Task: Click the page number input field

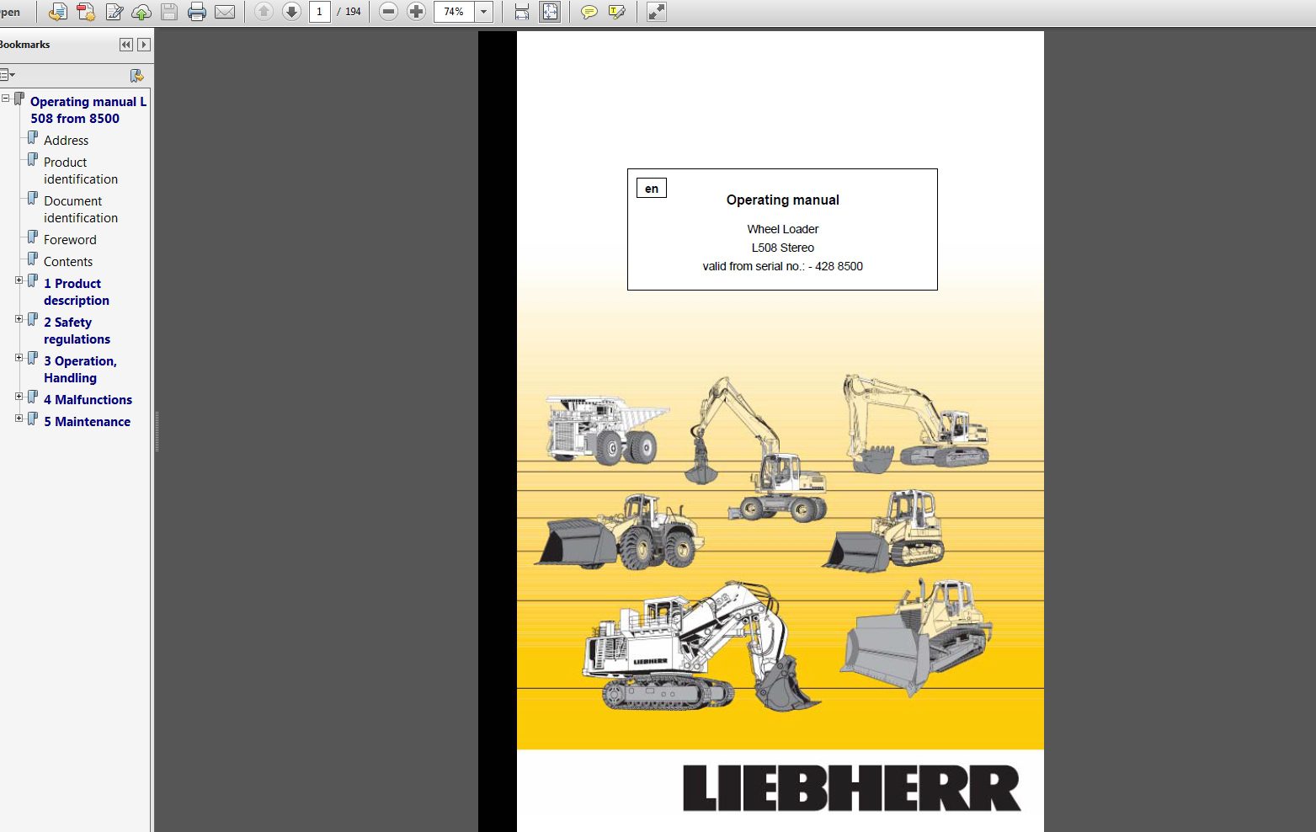Action: 319,12
